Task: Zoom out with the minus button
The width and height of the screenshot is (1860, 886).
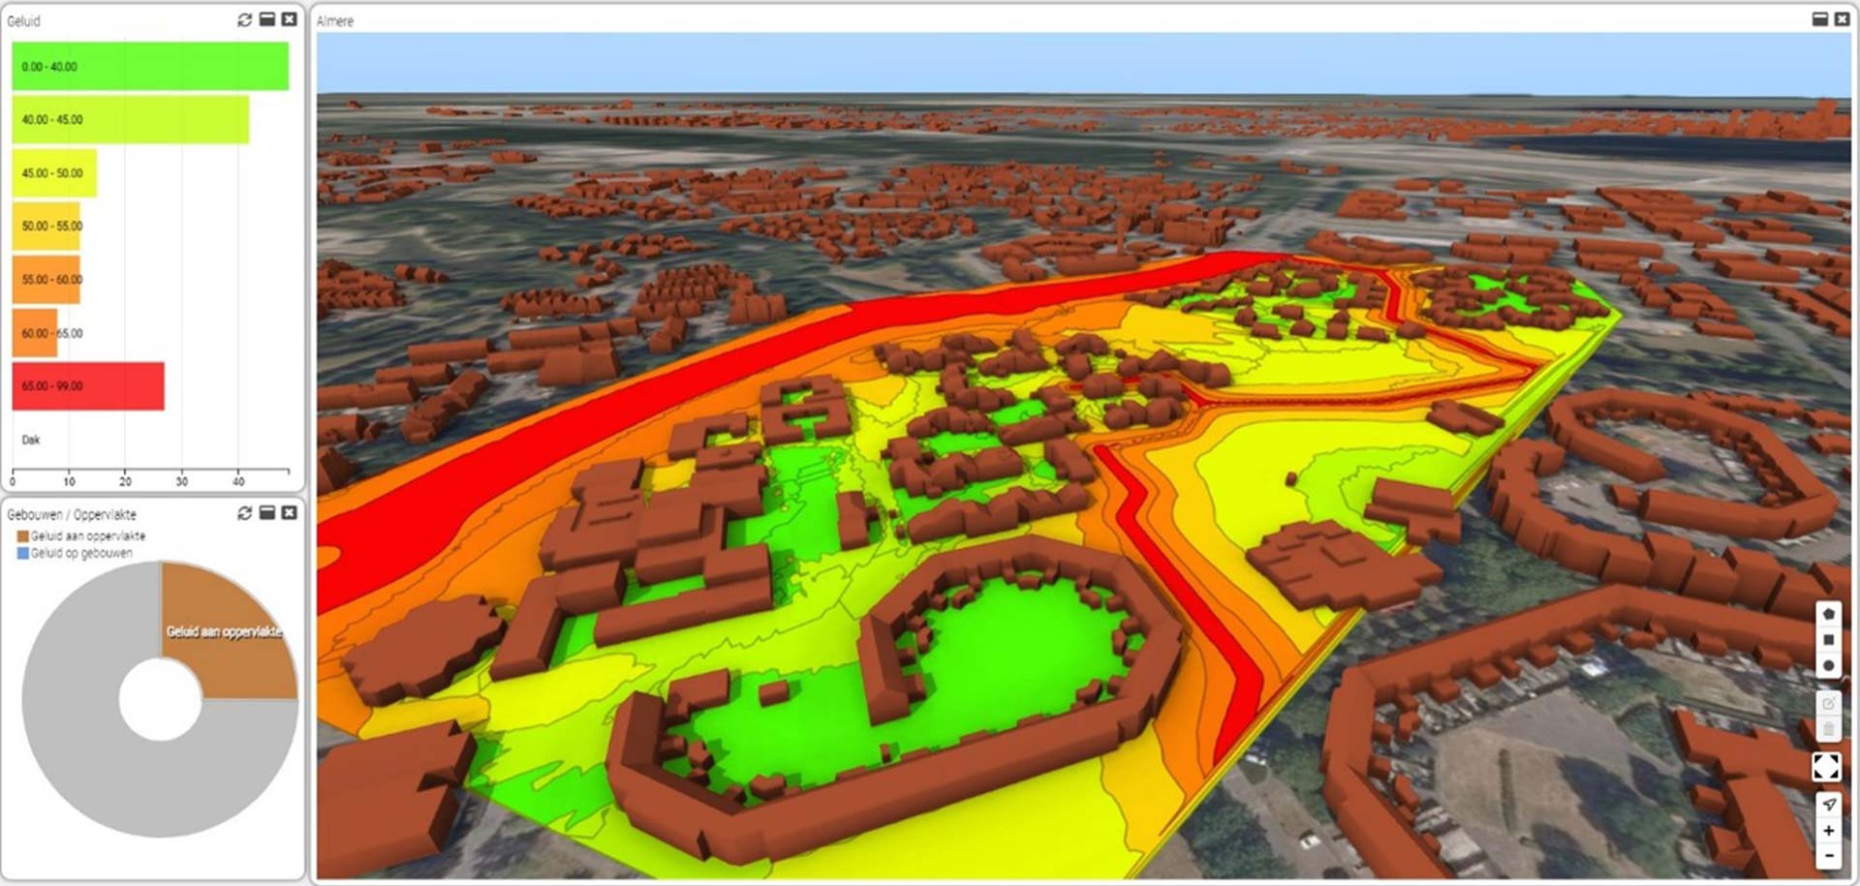Action: point(1827,856)
